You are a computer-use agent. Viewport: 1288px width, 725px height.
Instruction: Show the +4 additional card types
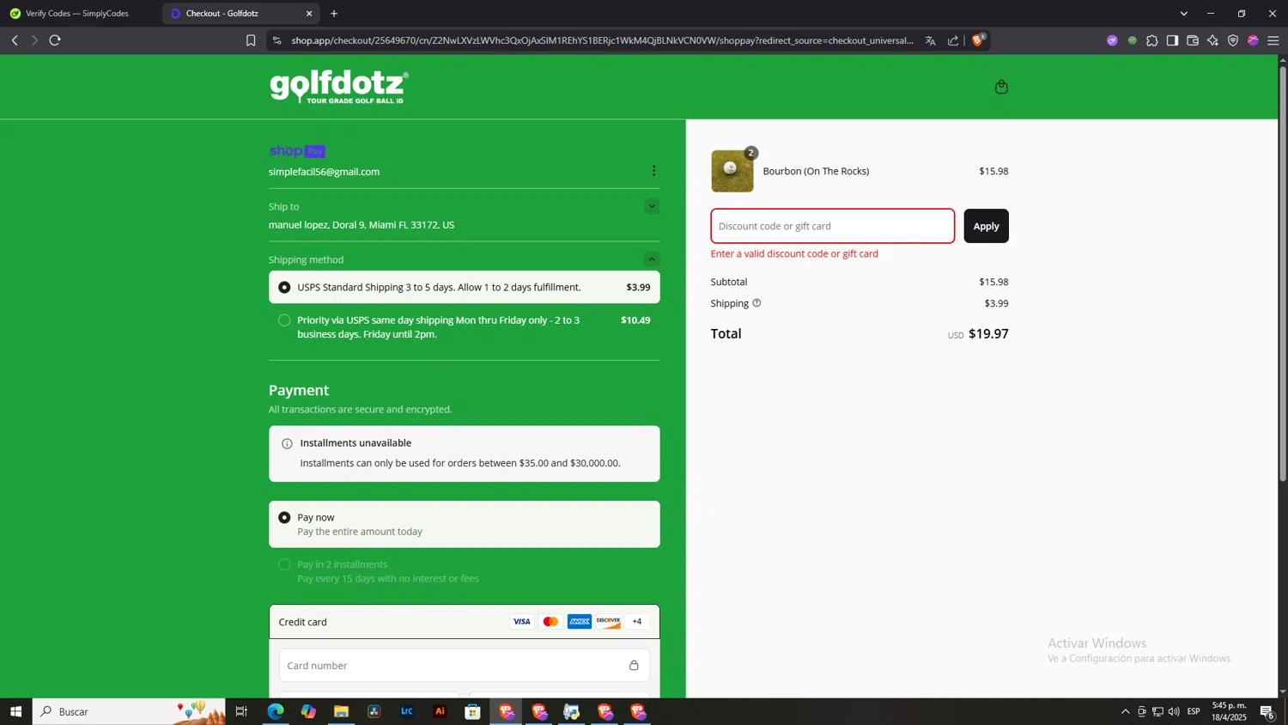[x=637, y=622]
